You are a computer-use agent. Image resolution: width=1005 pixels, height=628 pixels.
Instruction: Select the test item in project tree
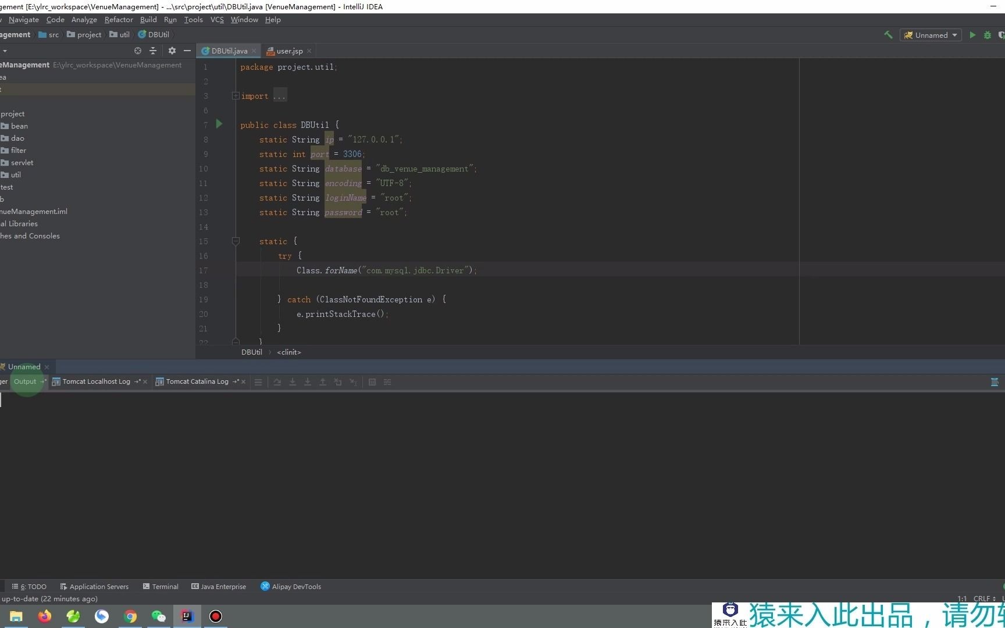[7, 187]
